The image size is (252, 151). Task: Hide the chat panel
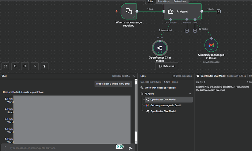167,66
